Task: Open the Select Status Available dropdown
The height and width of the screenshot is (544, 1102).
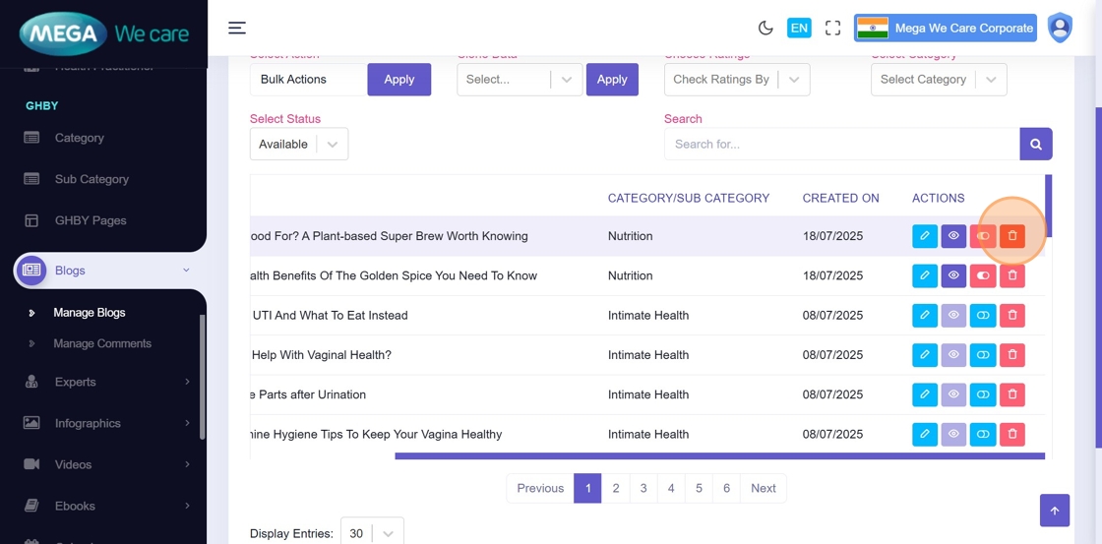Action: click(x=298, y=144)
